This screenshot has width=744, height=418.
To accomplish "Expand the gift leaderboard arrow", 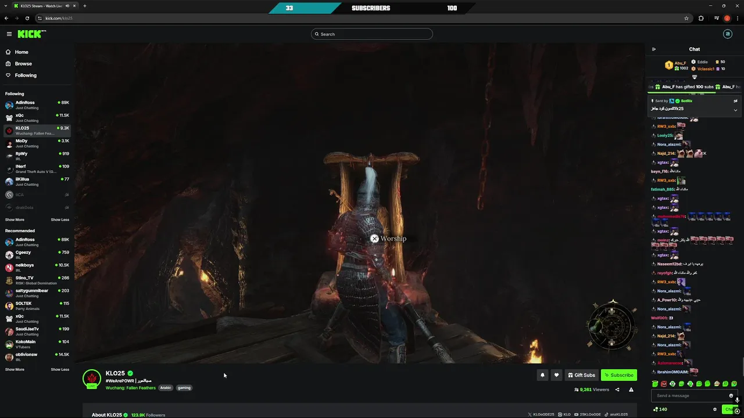I will pos(694,77).
